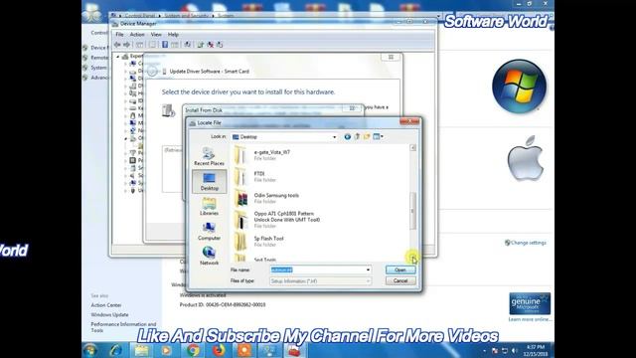Collapse the root computer node in Device Manager
Image resolution: width=636 pixels, height=358 pixels.
tap(118, 57)
